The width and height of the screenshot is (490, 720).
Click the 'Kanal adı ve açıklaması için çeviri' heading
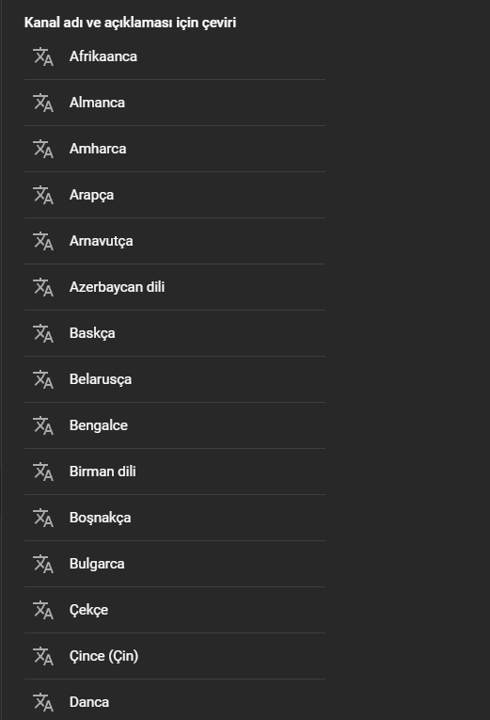coord(131,23)
